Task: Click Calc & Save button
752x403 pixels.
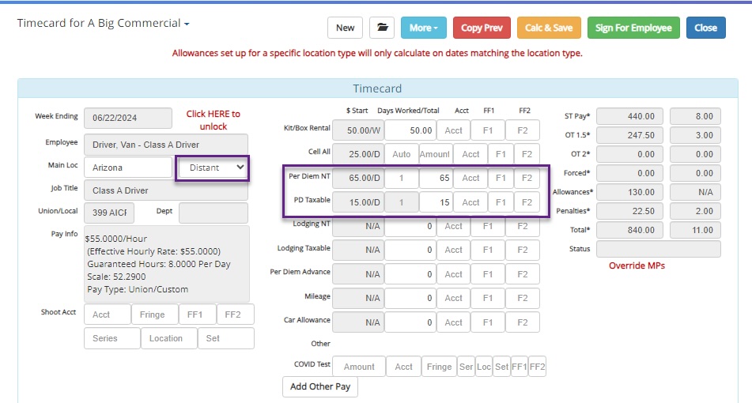Action: tap(549, 28)
